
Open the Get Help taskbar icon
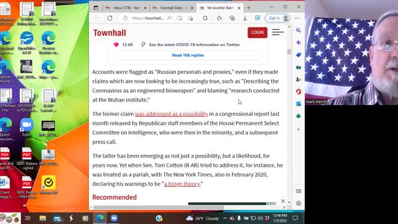(x=159, y=218)
